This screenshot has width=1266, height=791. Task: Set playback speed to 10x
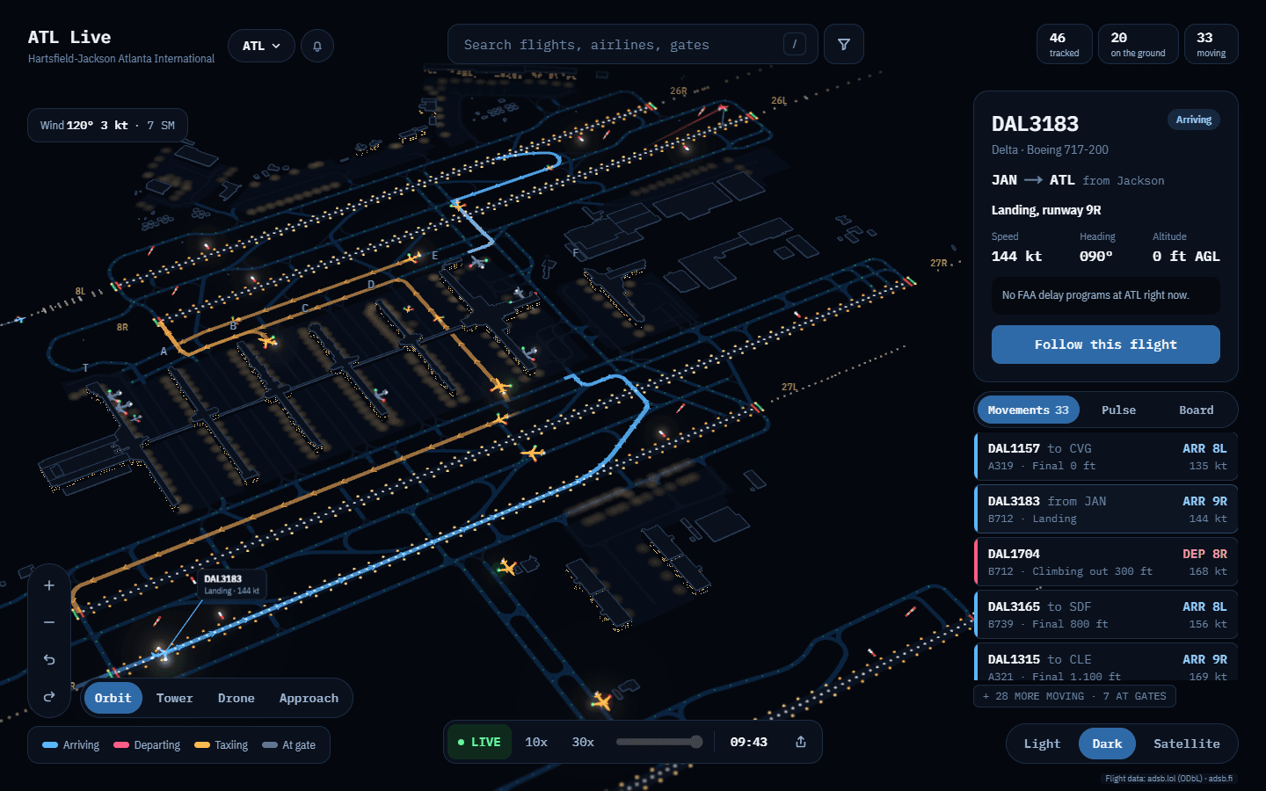[536, 742]
